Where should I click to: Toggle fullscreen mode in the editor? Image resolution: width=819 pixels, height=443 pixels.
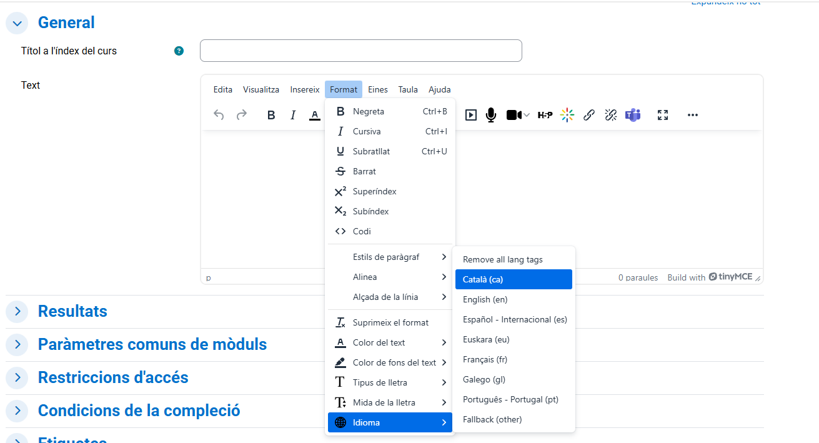[x=663, y=115]
